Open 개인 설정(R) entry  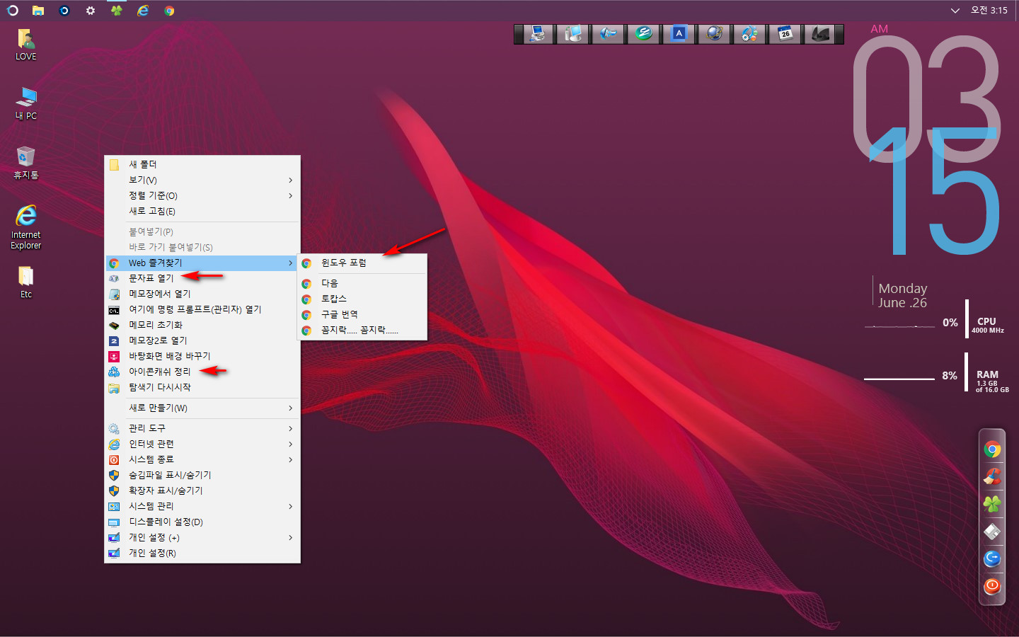[x=202, y=553]
